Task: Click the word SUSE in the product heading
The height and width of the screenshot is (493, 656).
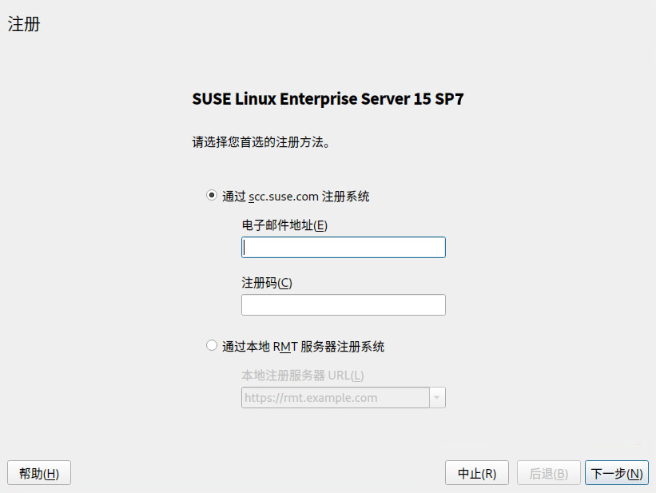Action: pyautogui.click(x=211, y=99)
